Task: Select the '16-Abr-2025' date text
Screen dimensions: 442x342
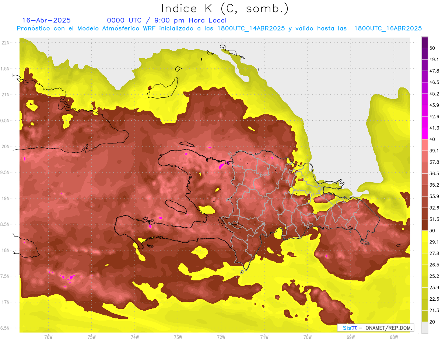Action: point(46,20)
